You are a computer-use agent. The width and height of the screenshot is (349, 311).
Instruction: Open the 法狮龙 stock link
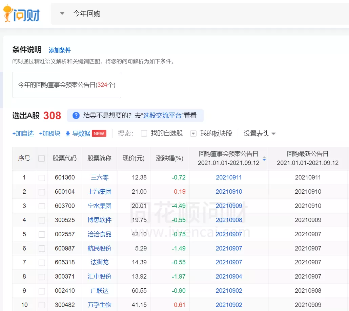pyautogui.click(x=100, y=262)
